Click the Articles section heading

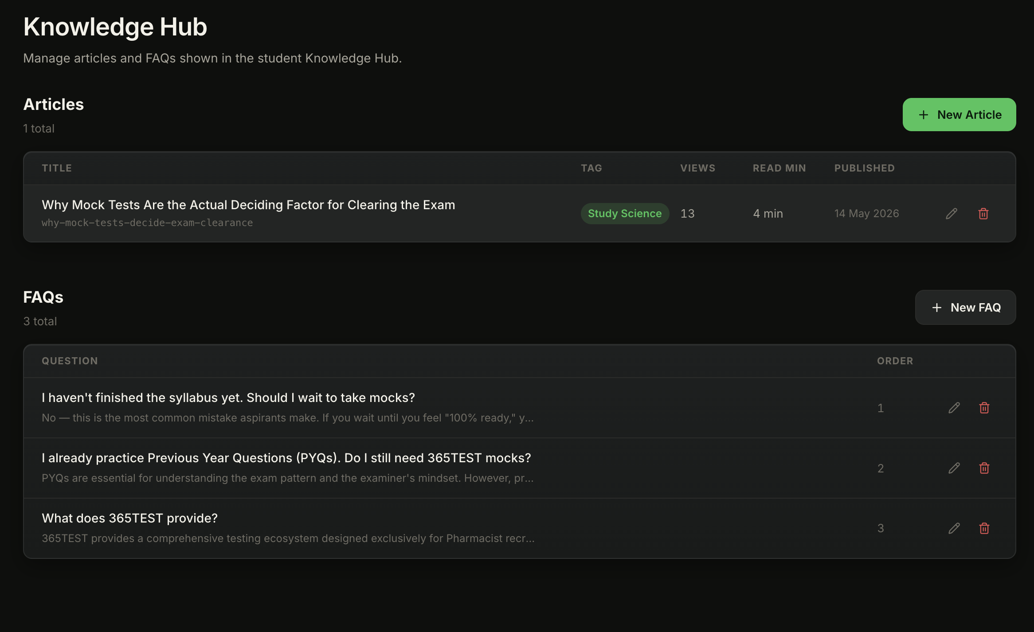54,105
